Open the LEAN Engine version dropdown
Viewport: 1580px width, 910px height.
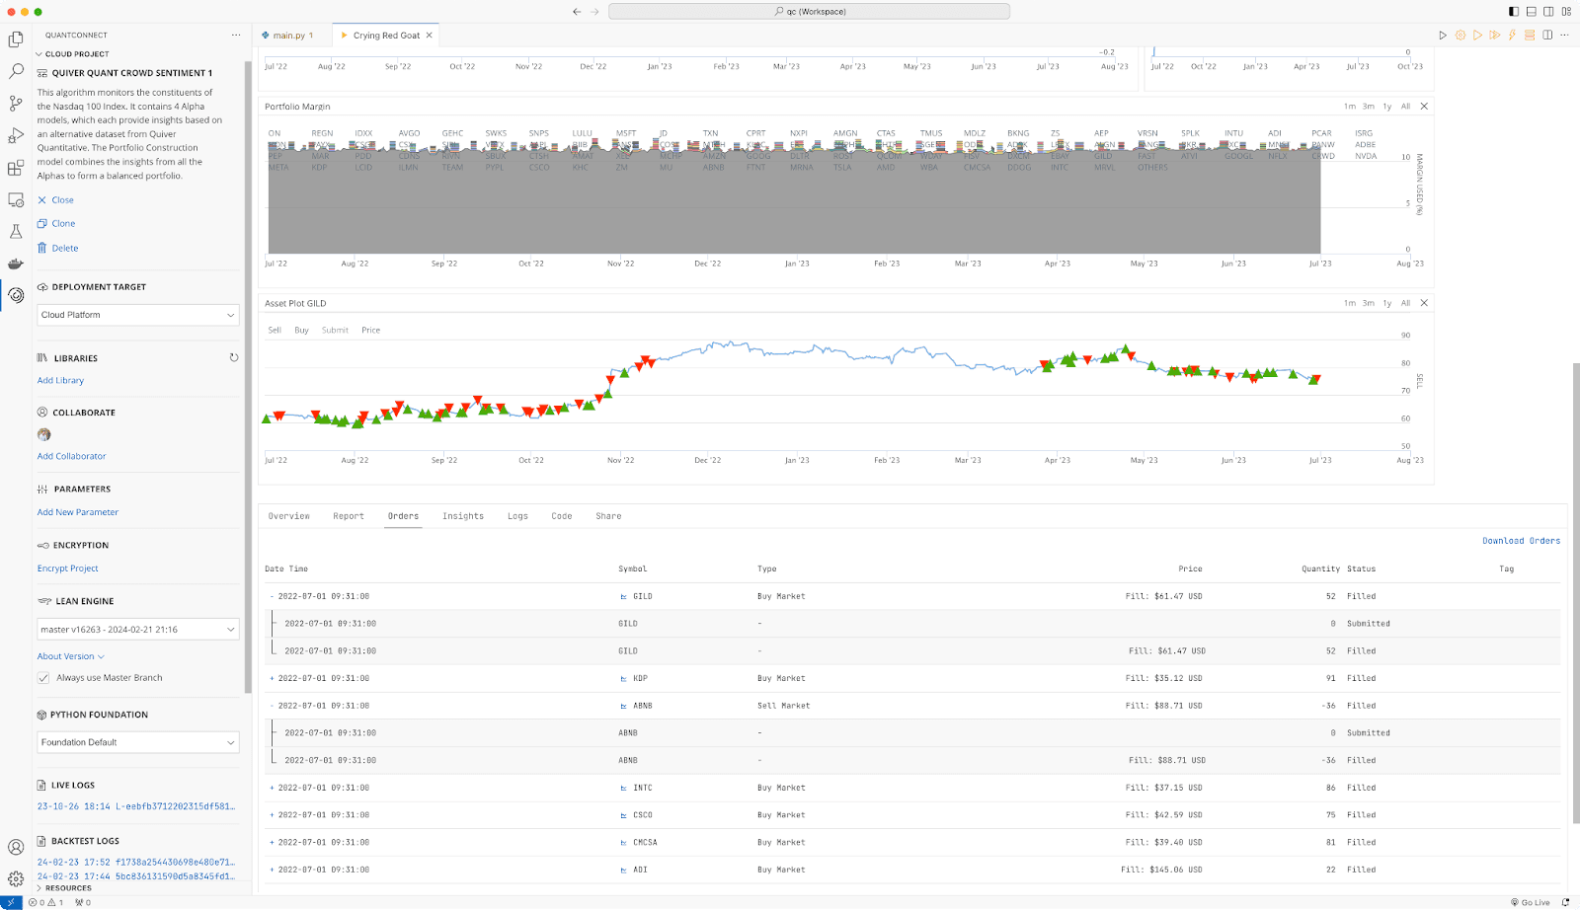coord(137,630)
